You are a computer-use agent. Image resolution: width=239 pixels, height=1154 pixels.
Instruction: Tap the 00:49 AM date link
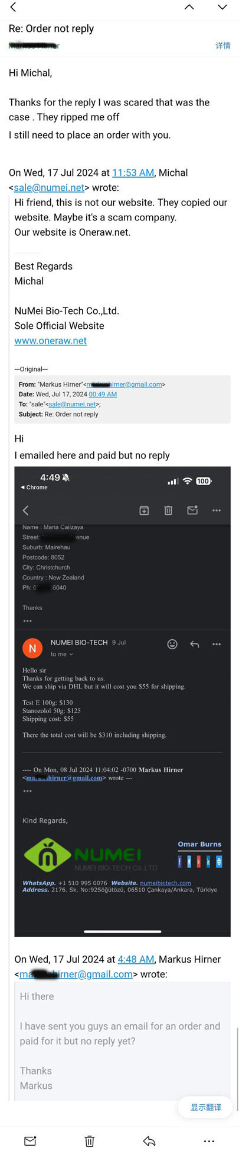click(x=103, y=394)
